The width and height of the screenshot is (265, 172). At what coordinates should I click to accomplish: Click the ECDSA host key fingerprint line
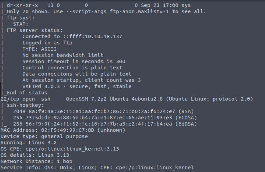pos(105,118)
